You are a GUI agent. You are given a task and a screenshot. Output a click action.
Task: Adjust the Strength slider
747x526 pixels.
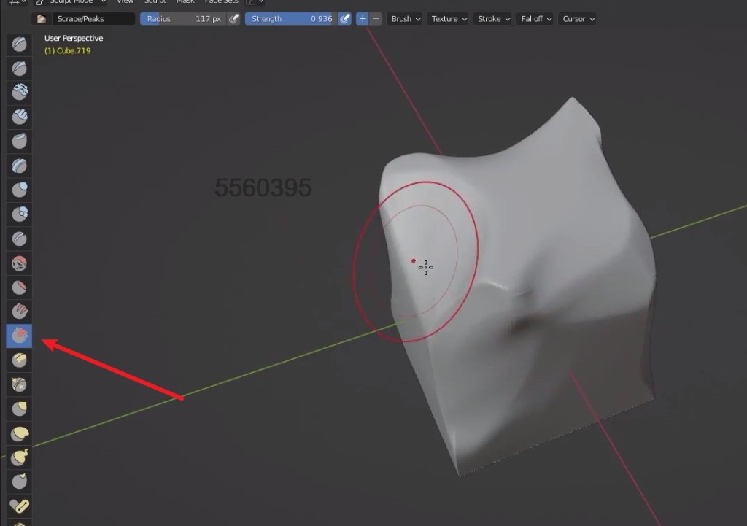(291, 19)
